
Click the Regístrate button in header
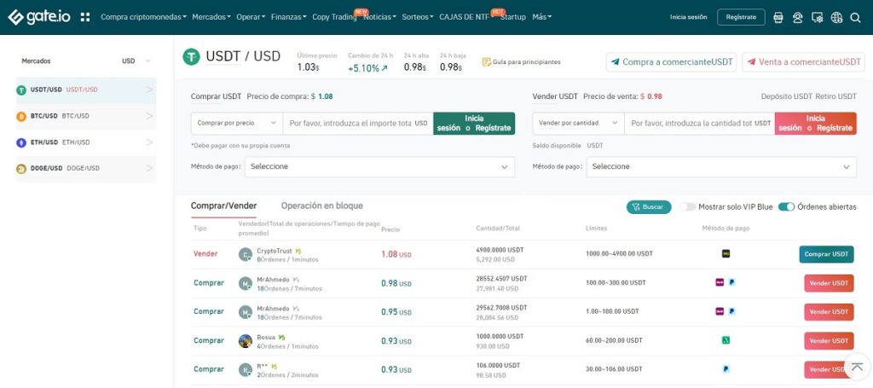(x=741, y=17)
